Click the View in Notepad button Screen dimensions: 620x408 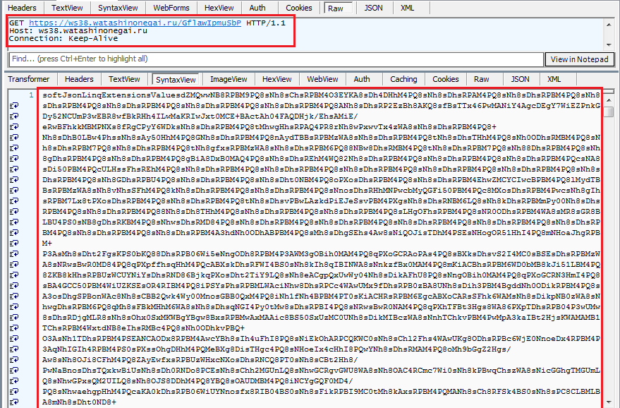click(x=579, y=59)
